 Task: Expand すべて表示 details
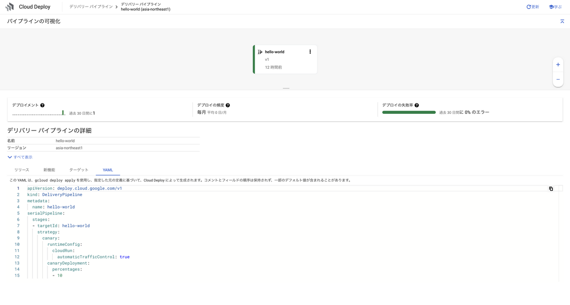pyautogui.click(x=20, y=157)
